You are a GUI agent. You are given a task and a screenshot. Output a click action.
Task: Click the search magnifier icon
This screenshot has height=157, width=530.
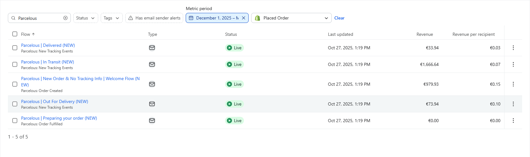pyautogui.click(x=13, y=18)
